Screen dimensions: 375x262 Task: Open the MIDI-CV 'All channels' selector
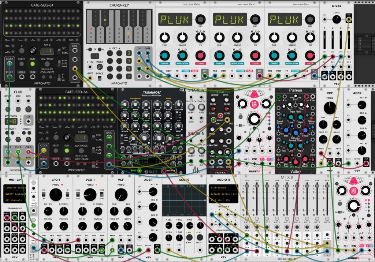(14, 200)
